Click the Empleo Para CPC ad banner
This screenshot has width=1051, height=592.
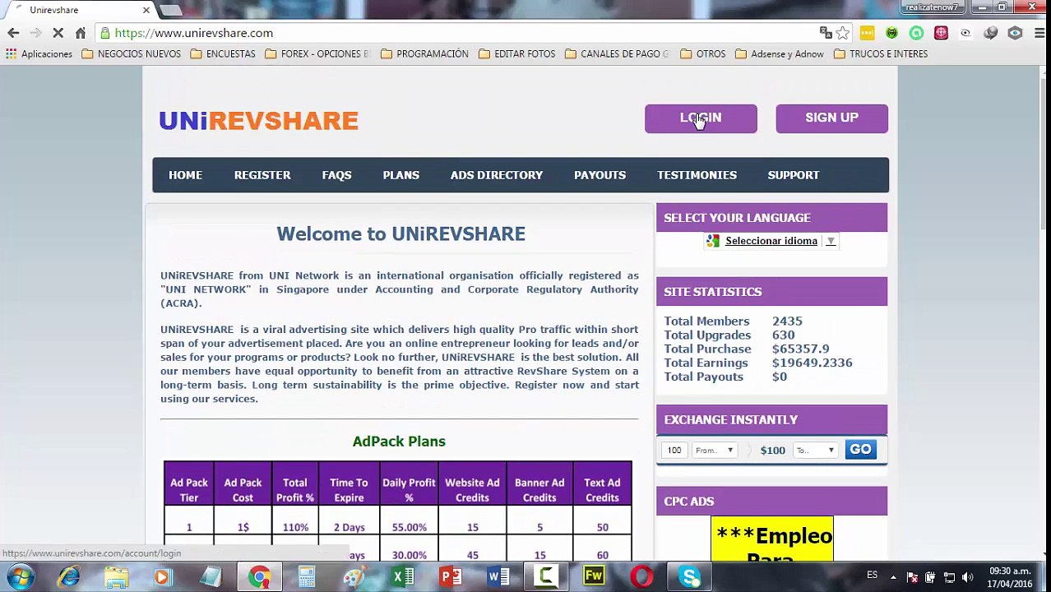[772, 539]
